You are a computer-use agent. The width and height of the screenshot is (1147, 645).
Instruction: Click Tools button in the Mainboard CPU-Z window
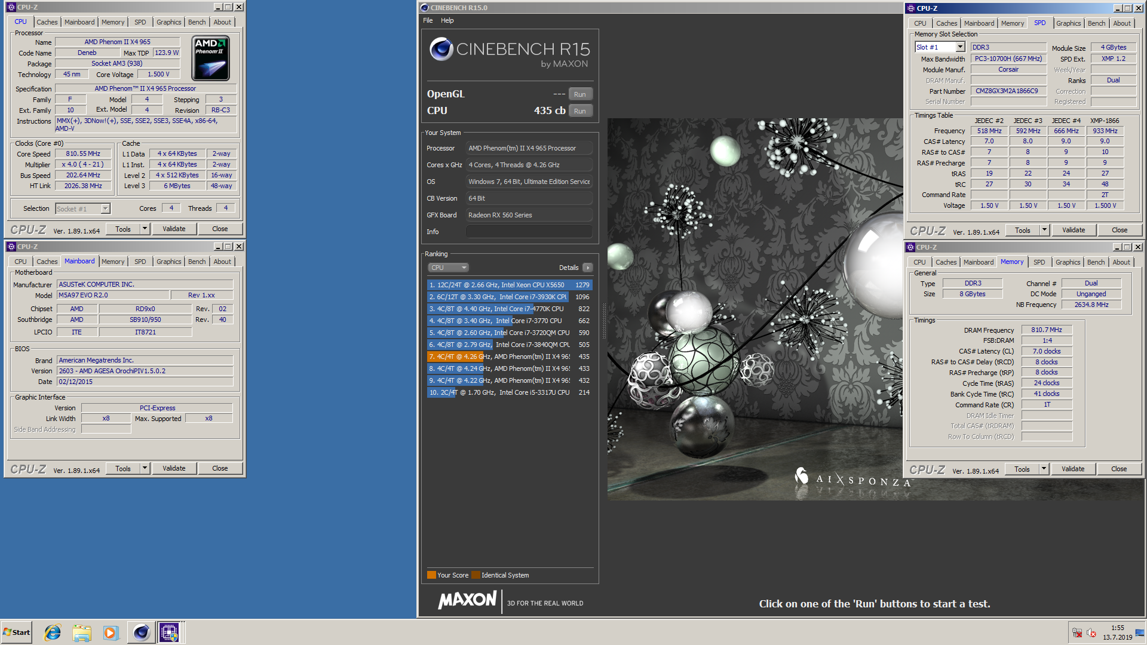point(123,469)
